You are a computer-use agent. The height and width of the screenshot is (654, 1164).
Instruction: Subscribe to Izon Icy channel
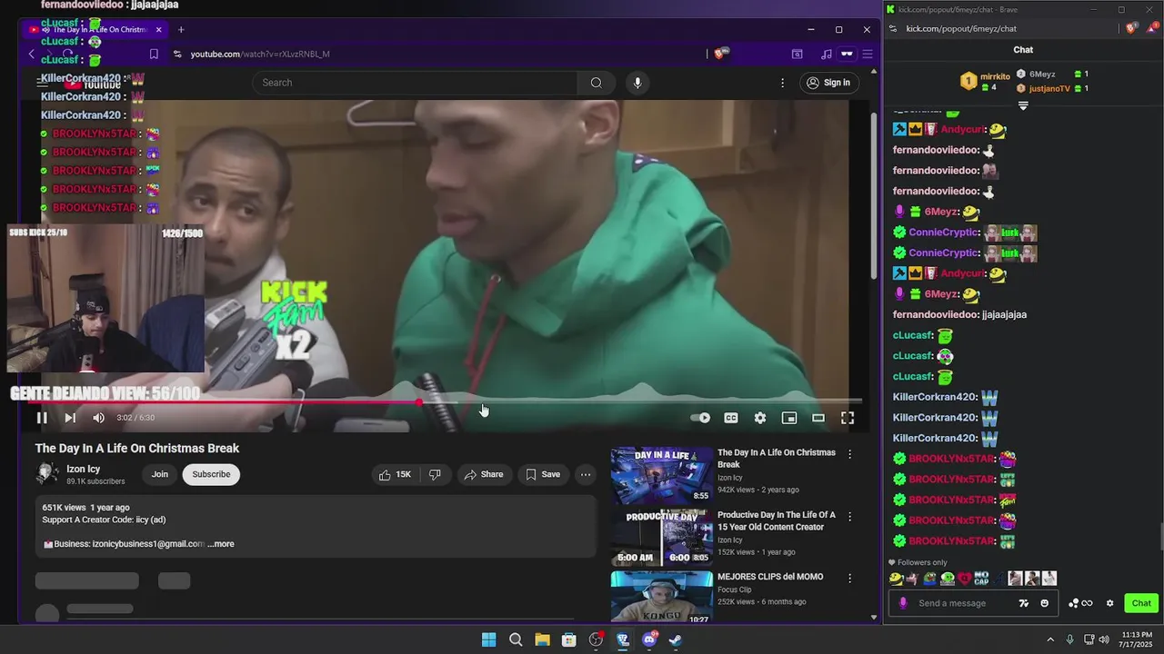211,474
